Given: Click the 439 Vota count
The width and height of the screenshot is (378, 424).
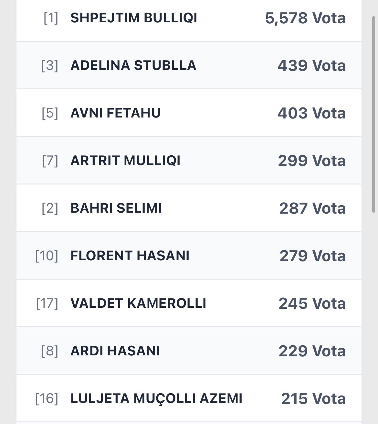Looking at the screenshot, I should 311,65.
